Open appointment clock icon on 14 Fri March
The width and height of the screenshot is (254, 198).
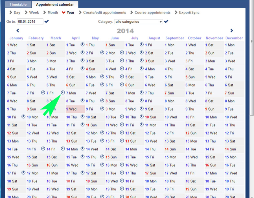[x=63, y=148]
